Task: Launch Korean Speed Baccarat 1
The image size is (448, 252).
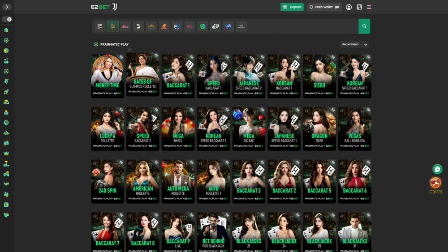Action: coord(354,76)
